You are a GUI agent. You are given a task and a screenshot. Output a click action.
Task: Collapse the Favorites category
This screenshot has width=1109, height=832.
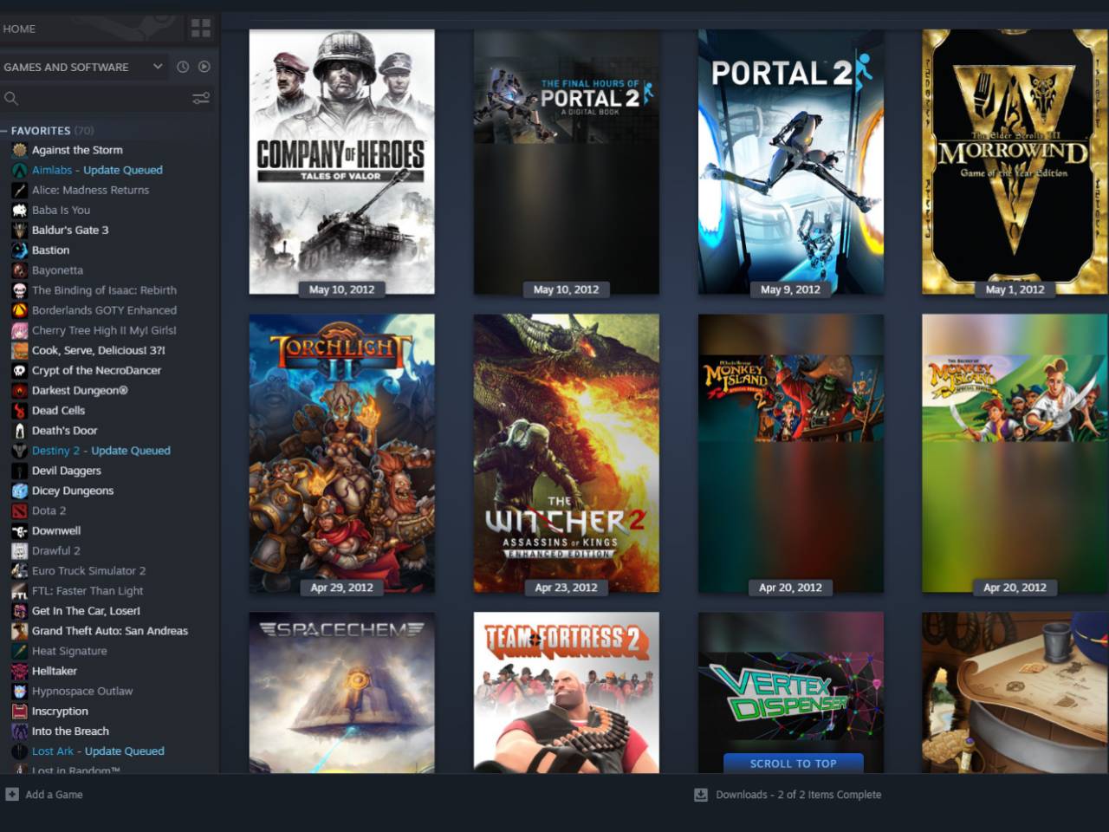(x=4, y=131)
